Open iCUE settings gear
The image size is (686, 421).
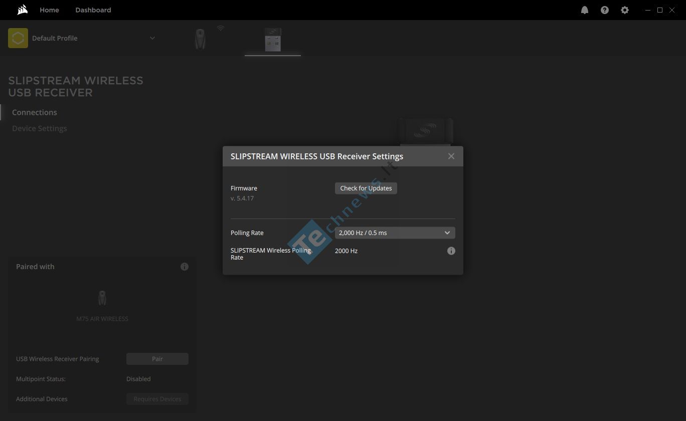click(x=625, y=10)
